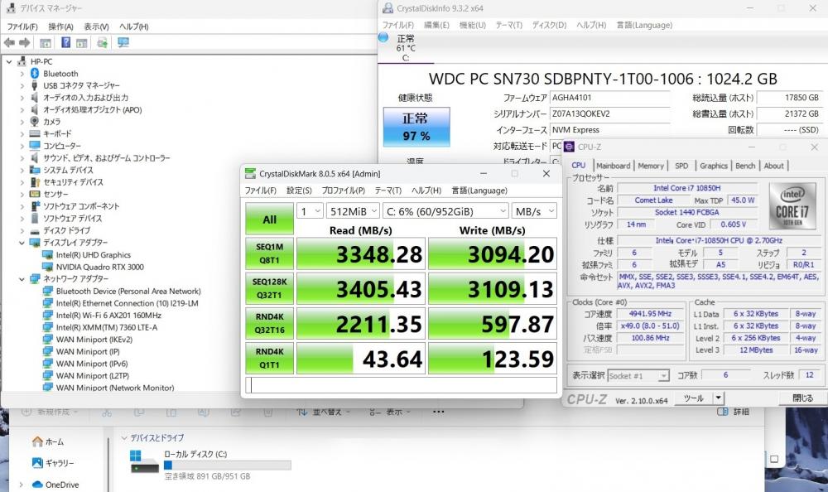Click the audio inputs and outputs speaker icon

[x=35, y=98]
